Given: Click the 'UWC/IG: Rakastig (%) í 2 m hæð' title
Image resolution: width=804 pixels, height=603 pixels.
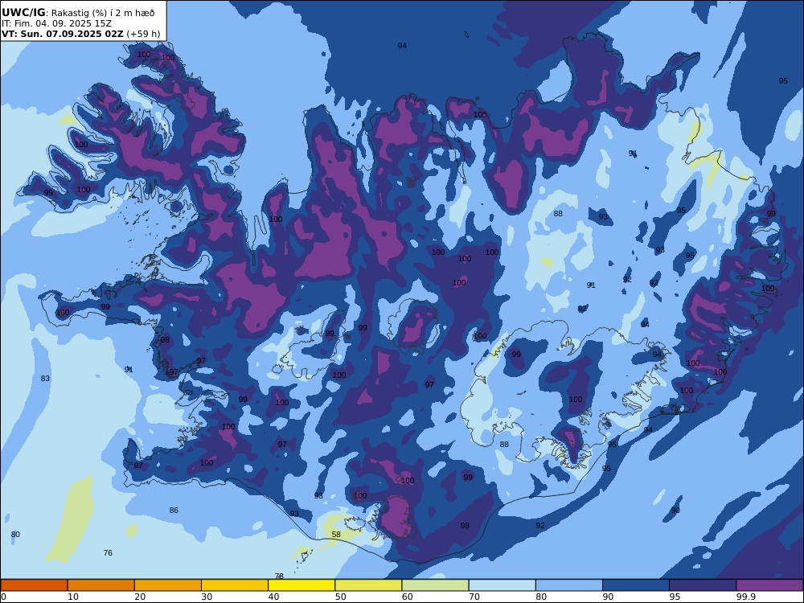Looking at the screenshot, I should tap(78, 13).
